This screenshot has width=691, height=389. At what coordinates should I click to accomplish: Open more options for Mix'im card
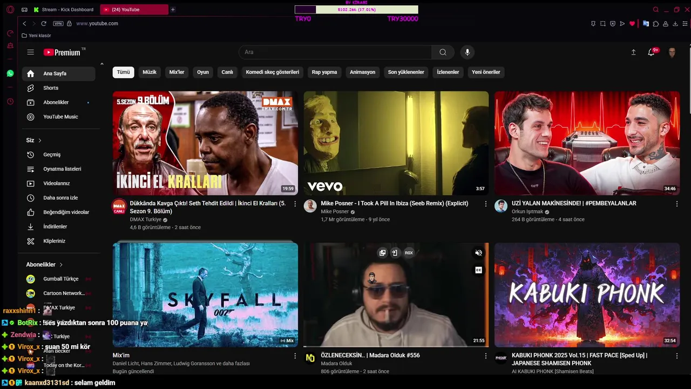295,356
